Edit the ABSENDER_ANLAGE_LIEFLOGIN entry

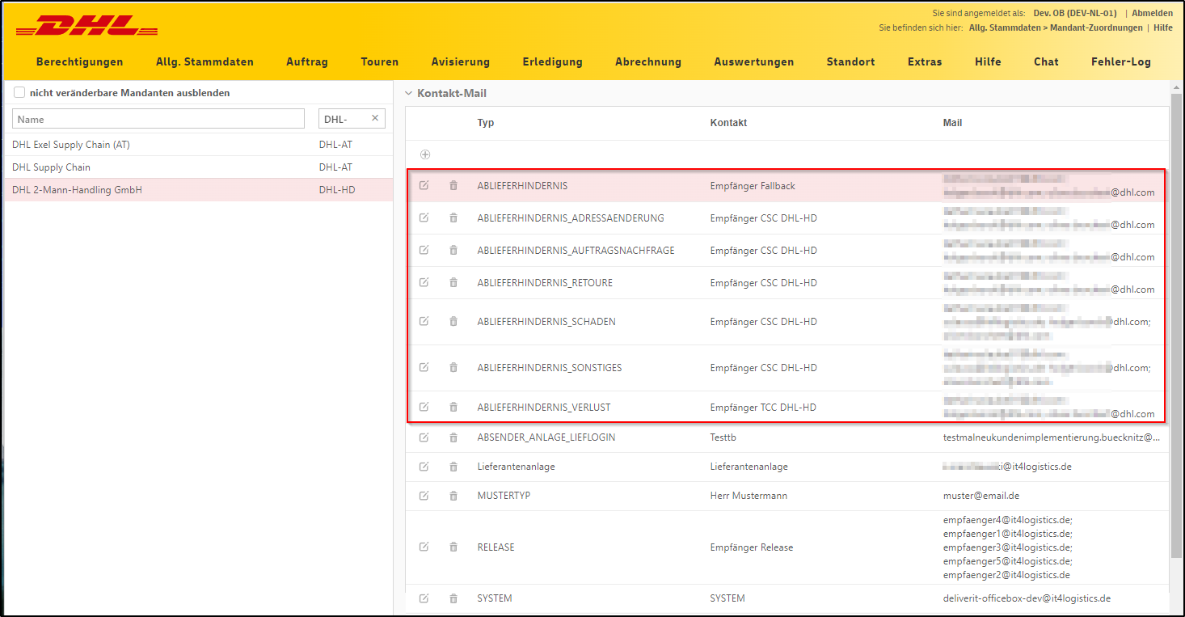[x=424, y=437]
